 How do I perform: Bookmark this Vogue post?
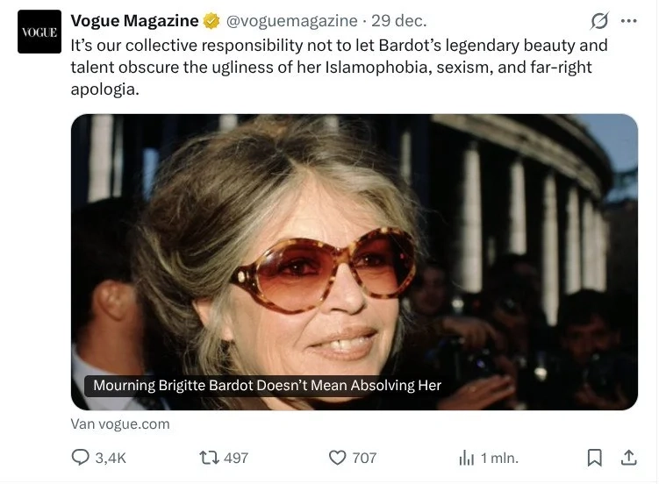coord(594,458)
